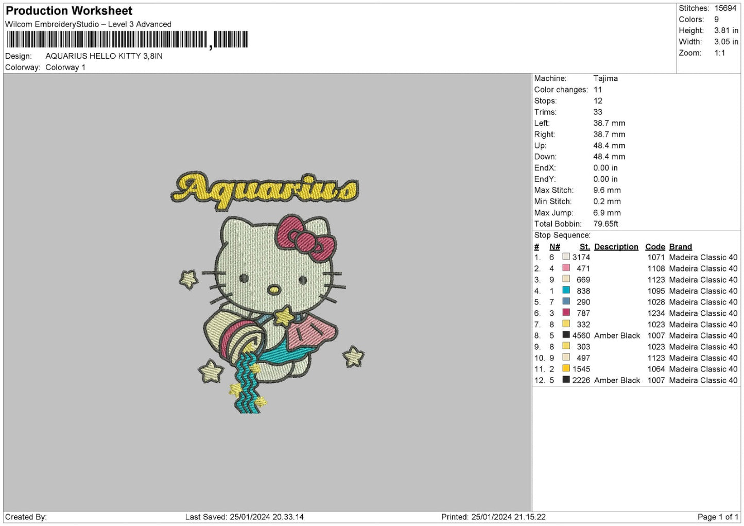Click the Color changes value 11
744x526 pixels.
[x=598, y=90]
